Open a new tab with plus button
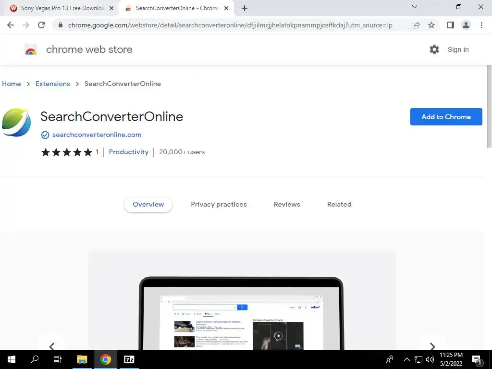 coord(245,9)
